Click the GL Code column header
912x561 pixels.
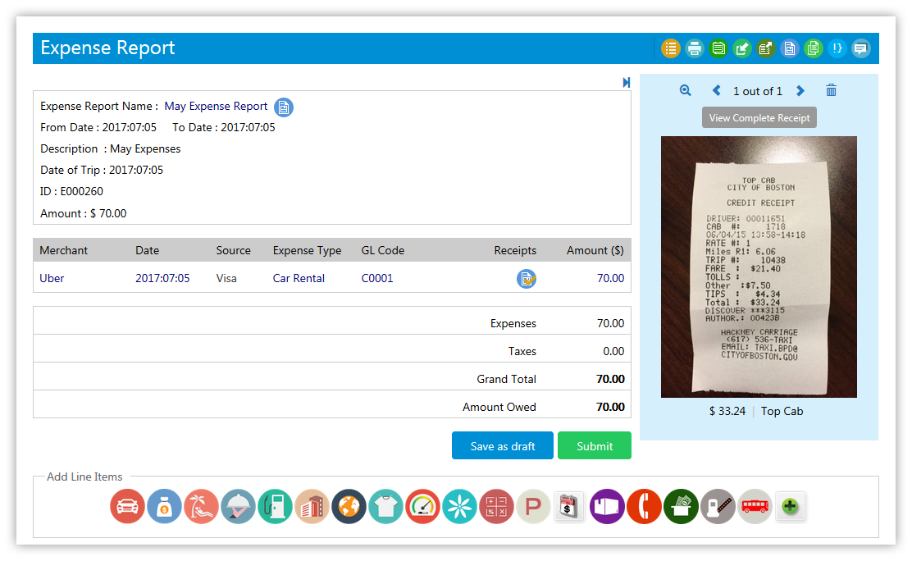click(383, 250)
